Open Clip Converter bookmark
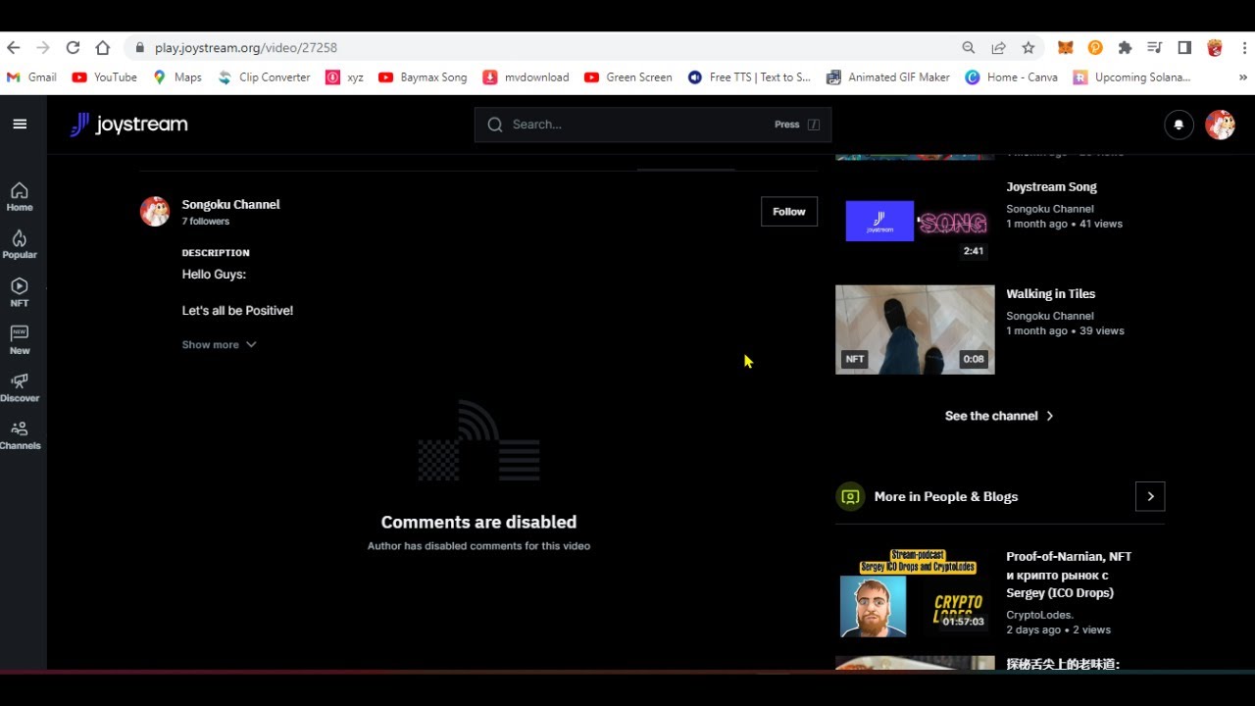 tap(264, 76)
